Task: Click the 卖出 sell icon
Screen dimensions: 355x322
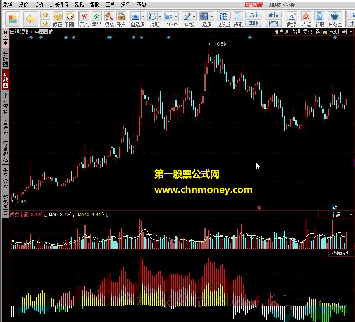Action: tap(96, 16)
